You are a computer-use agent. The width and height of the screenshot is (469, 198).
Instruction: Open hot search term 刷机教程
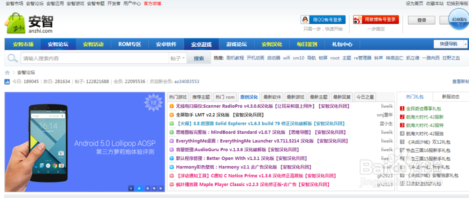point(235,58)
